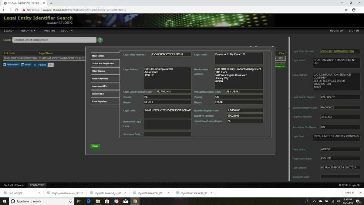The height and width of the screenshot is (205, 364).
Task: Click the green search help question mark icon
Action: pyautogui.click(x=100, y=40)
